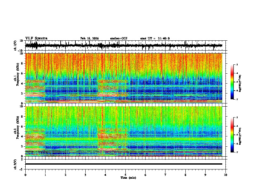The width and height of the screenshot is (254, 196).
Task: Click the -3 tick label on the ch.2 color bar
Action: tap(237, 118)
